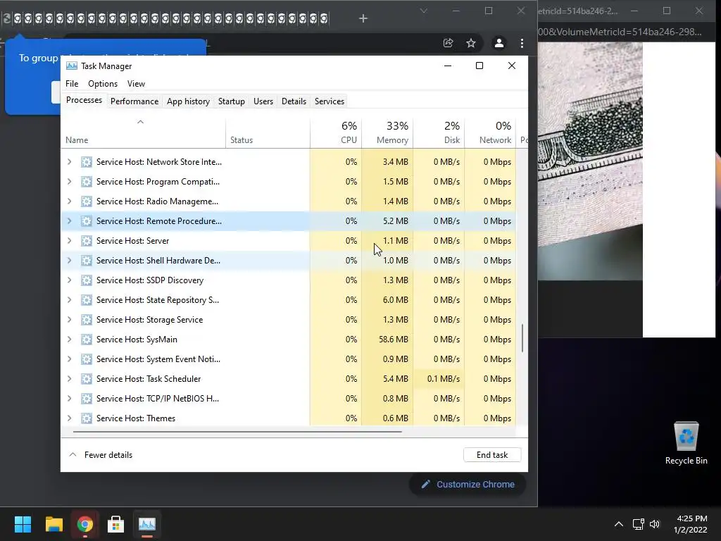Expand Service Host: Remote Procedure row
Image resolution: width=721 pixels, height=541 pixels.
click(70, 220)
